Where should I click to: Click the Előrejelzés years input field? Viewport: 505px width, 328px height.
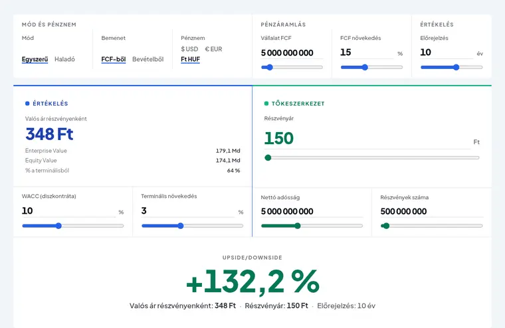[447, 52]
